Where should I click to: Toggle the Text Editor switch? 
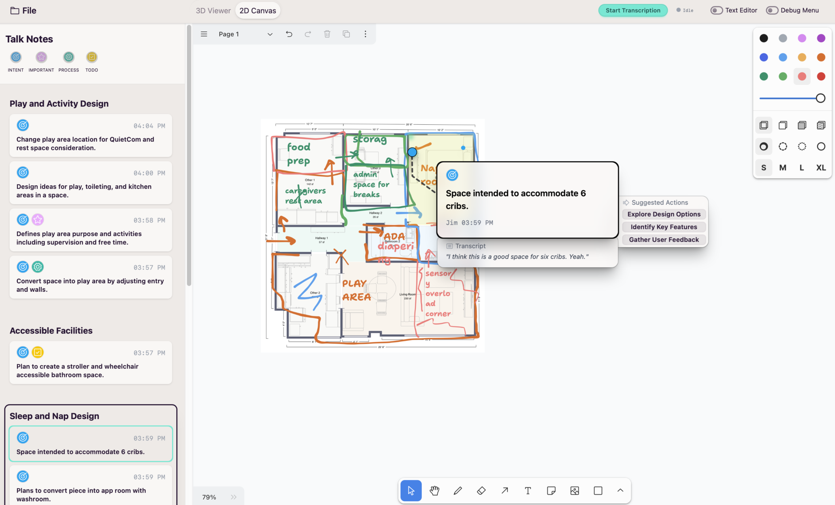tap(716, 10)
